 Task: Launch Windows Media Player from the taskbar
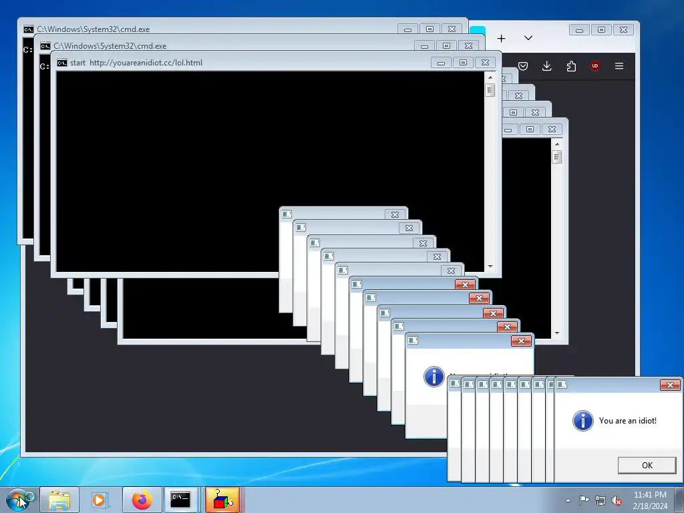coord(100,500)
